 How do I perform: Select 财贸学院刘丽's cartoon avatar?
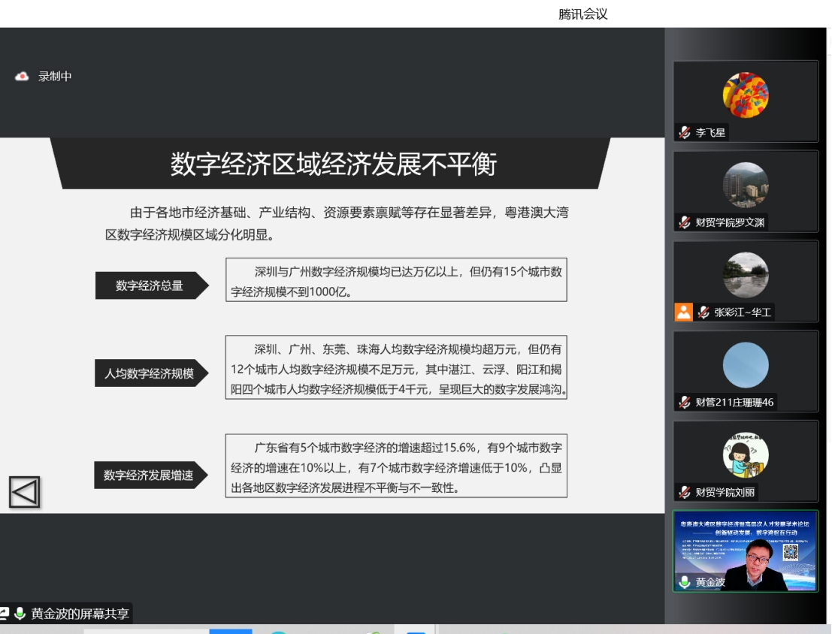coord(746,455)
